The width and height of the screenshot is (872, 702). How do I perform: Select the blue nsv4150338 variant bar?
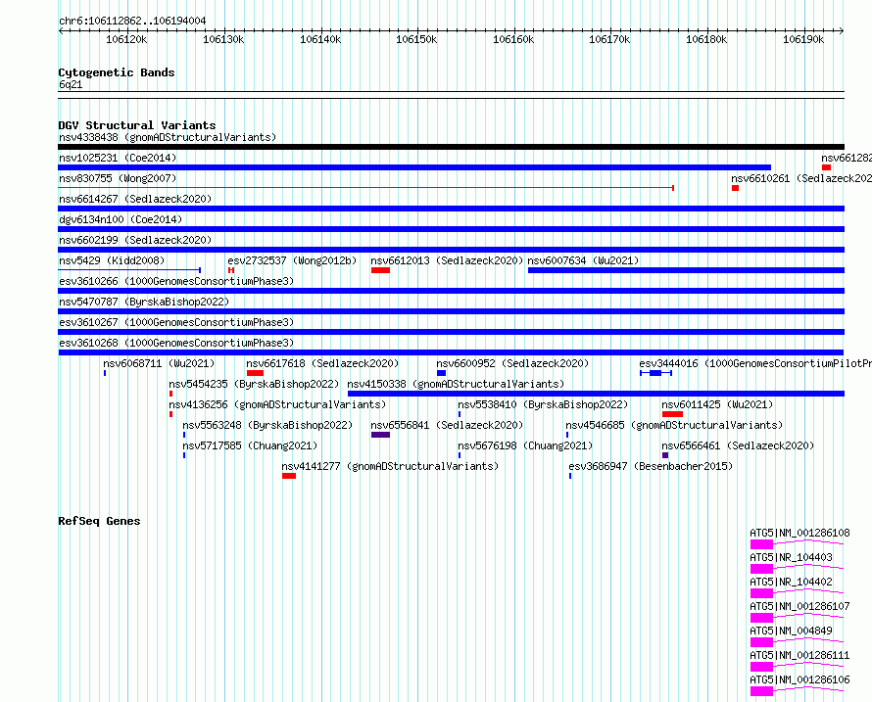(x=596, y=394)
